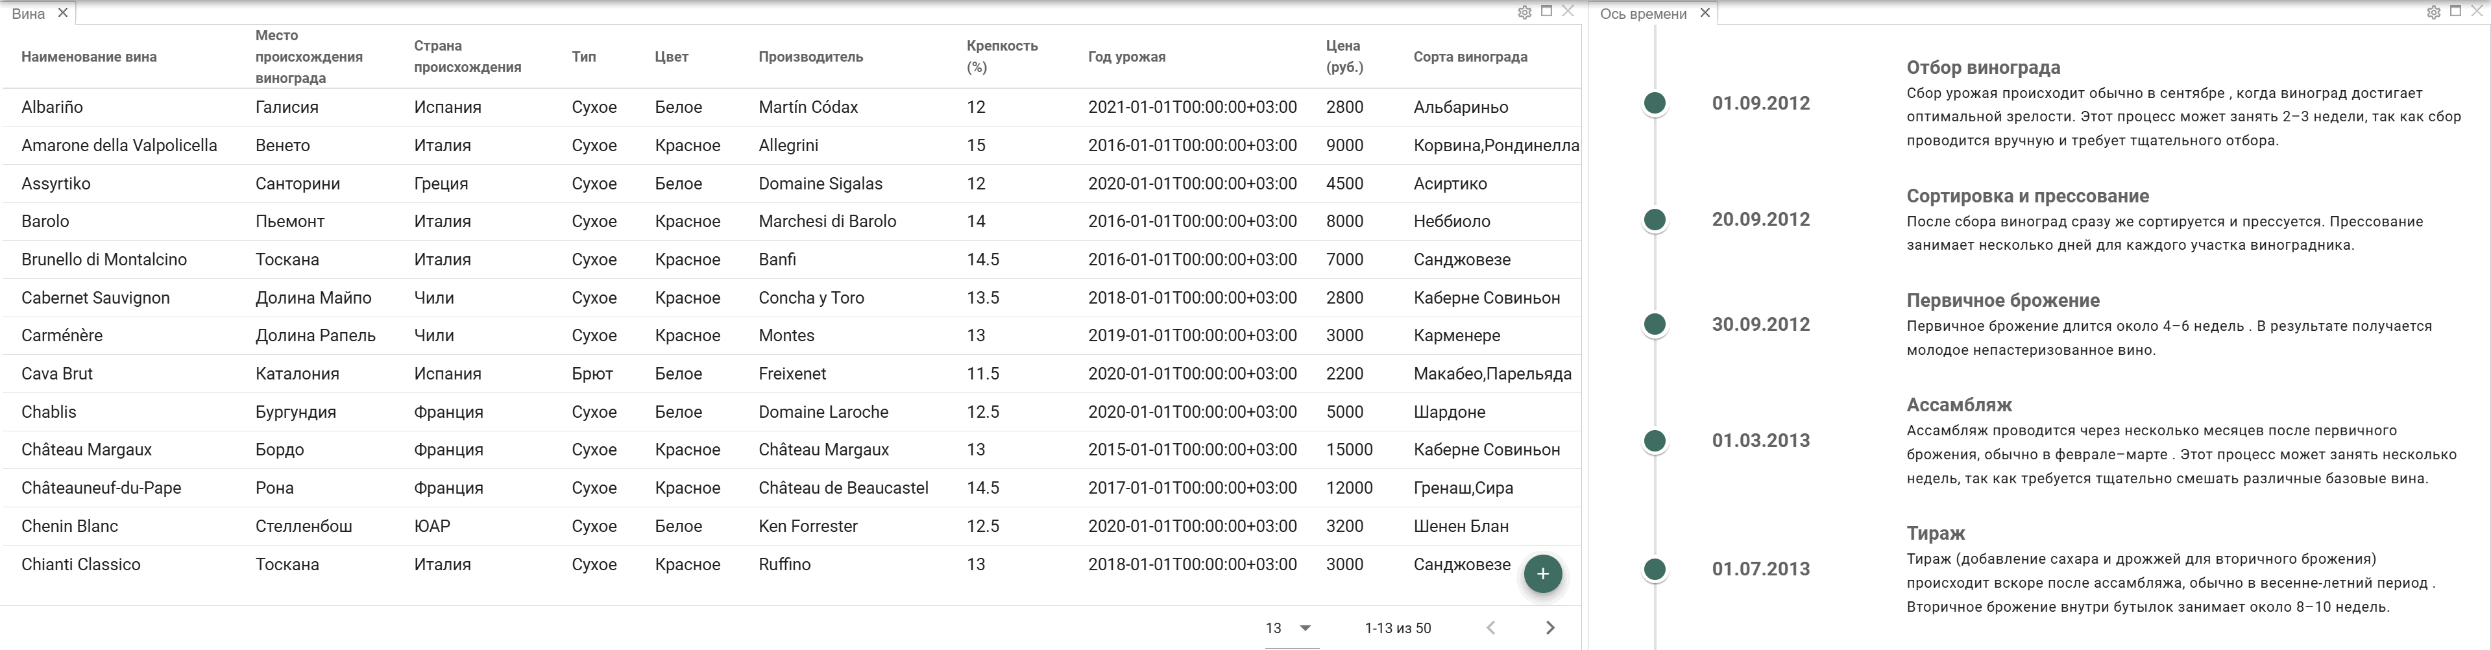Click the Крепость (%) column header
Viewport: 2491px width, 650px height.
tap(1002, 57)
